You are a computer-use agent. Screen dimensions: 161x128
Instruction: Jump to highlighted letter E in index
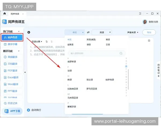(126, 66)
